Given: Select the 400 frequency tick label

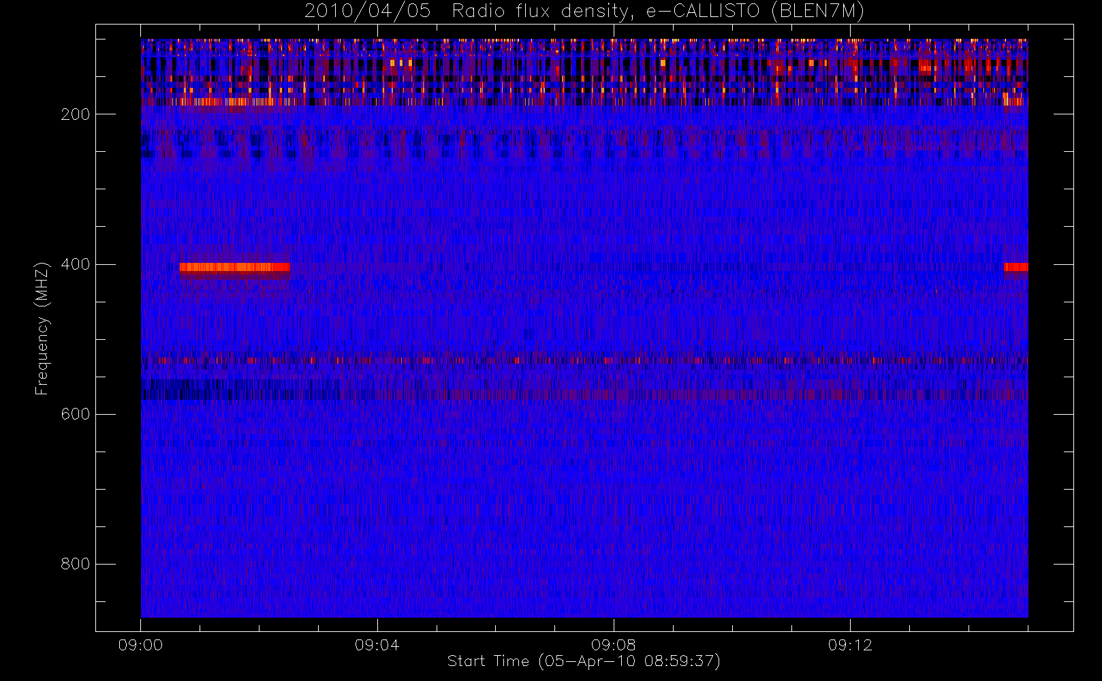Looking at the screenshot, I should point(75,264).
